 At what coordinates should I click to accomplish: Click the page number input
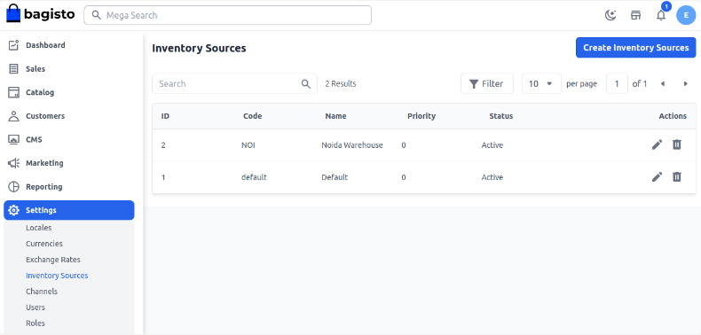click(x=617, y=83)
